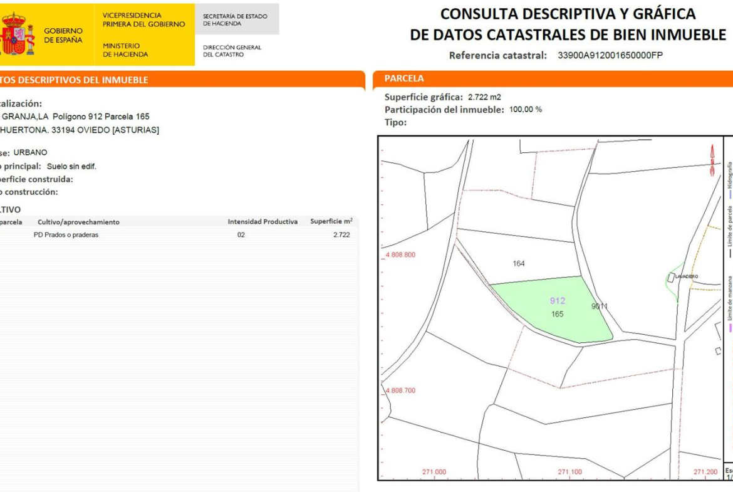Viewport: 733px width, 492px height.
Task: Click the red north arrow on map
Action: tap(712, 160)
